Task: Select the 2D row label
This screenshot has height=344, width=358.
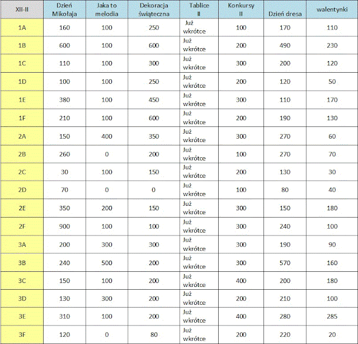Action: pos(22,190)
